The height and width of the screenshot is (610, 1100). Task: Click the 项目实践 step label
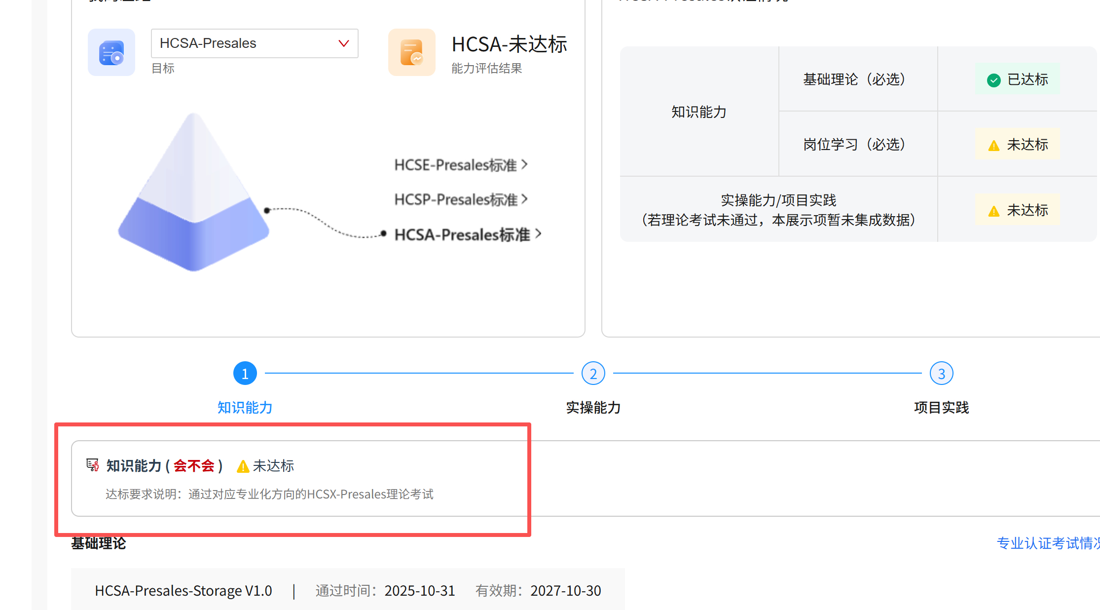(x=941, y=408)
